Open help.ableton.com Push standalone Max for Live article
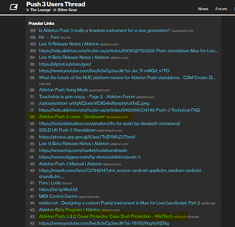The width and height of the screenshot is (235, 227). (x=128, y=51)
